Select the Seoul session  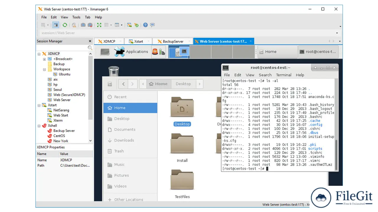[57, 90]
